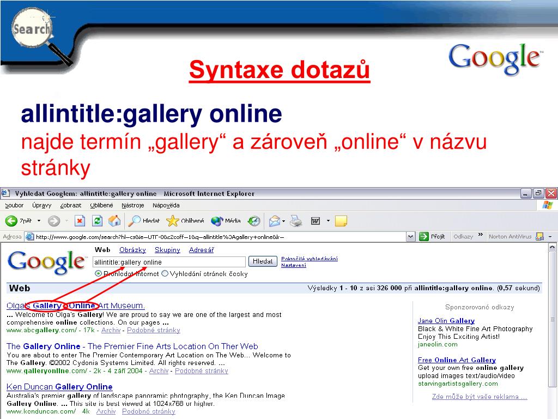This screenshot has width=558, height=419.
Task: Print the page with the printer icon
Action: tap(296, 221)
